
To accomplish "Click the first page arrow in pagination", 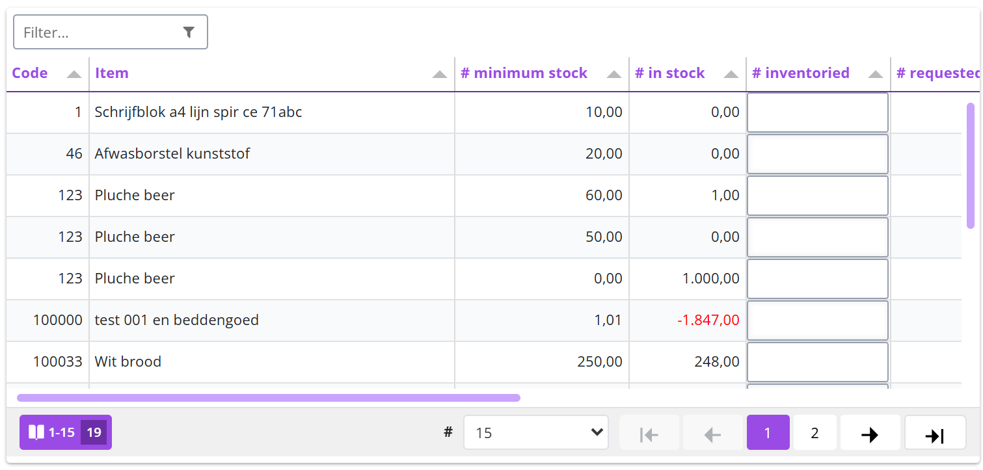I will click(x=649, y=433).
